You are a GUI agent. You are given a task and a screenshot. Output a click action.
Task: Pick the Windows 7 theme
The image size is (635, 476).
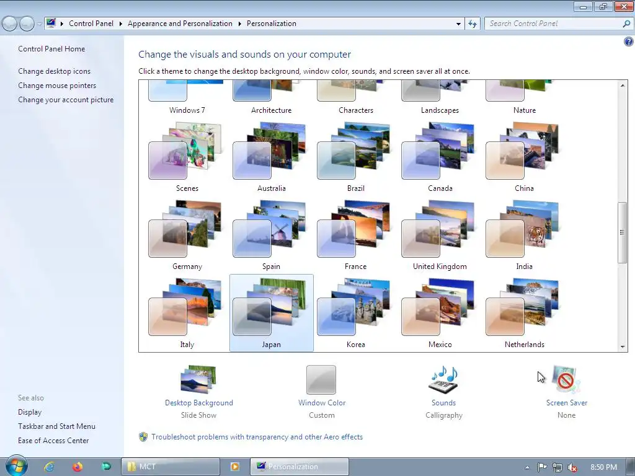[187, 99]
